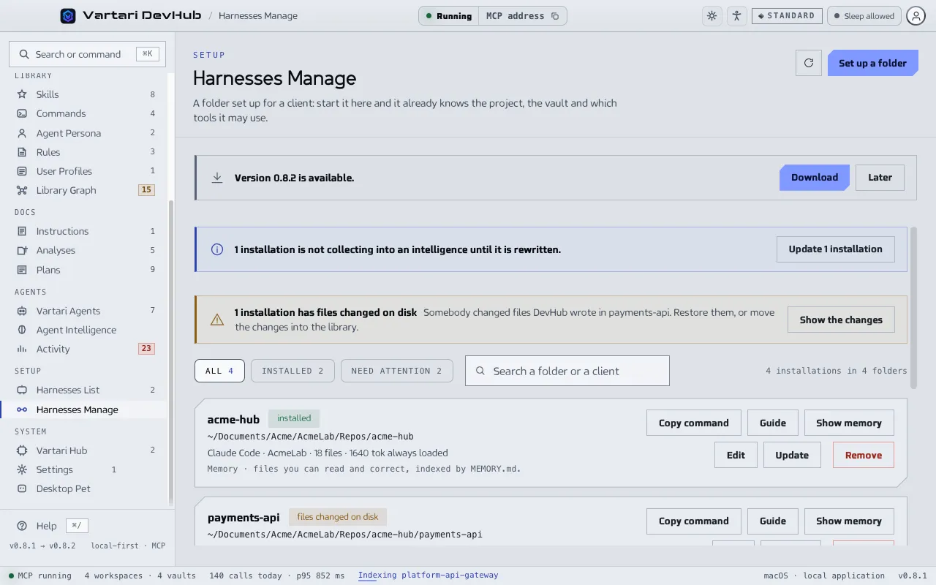Screen dimensions: 936x585
Task: Copy the MCP address
Action: (555, 16)
